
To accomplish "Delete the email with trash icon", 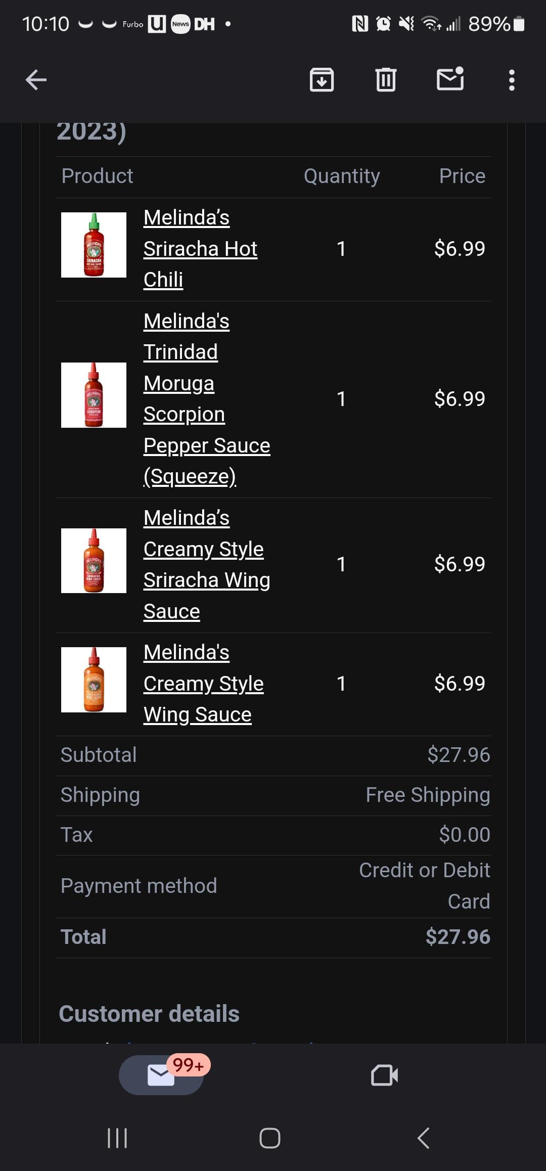I will pos(386,80).
